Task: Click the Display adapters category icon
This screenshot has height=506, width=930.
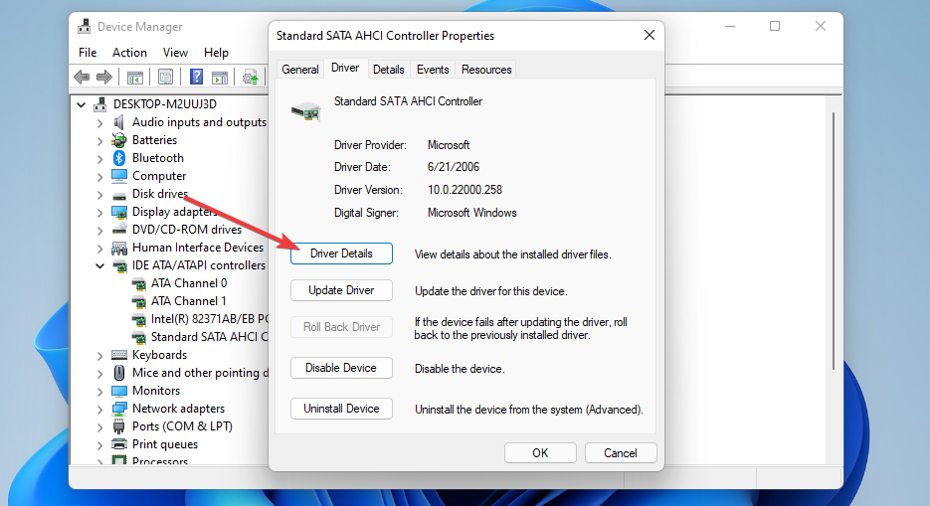Action: pyautogui.click(x=119, y=212)
